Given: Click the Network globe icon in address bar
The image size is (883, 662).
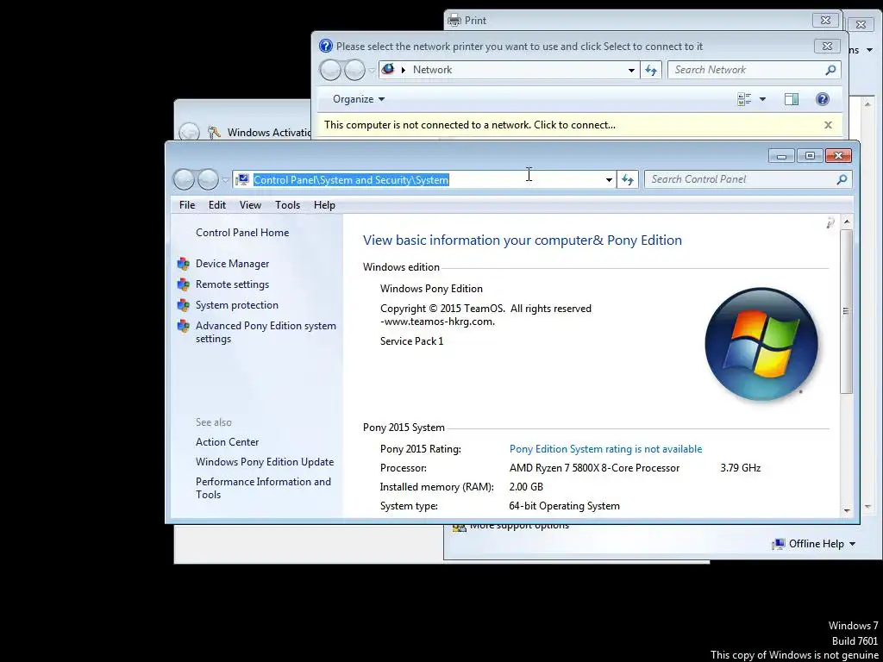Looking at the screenshot, I should [388, 69].
